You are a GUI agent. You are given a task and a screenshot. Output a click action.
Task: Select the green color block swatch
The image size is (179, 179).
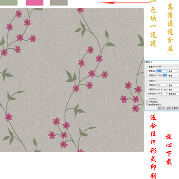point(8,2)
